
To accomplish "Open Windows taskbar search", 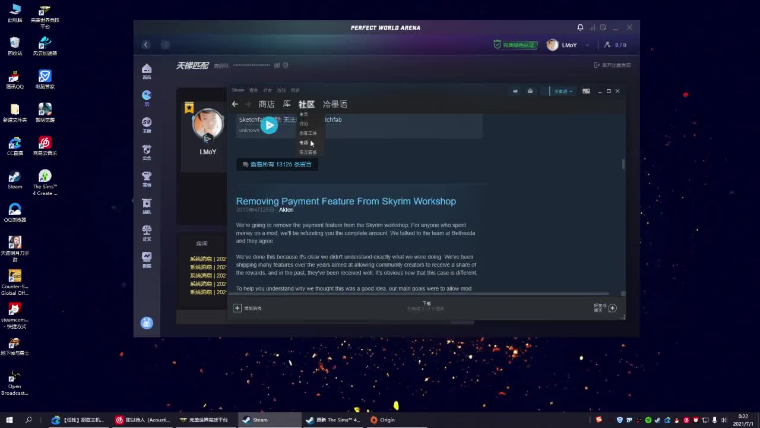I will (28, 420).
